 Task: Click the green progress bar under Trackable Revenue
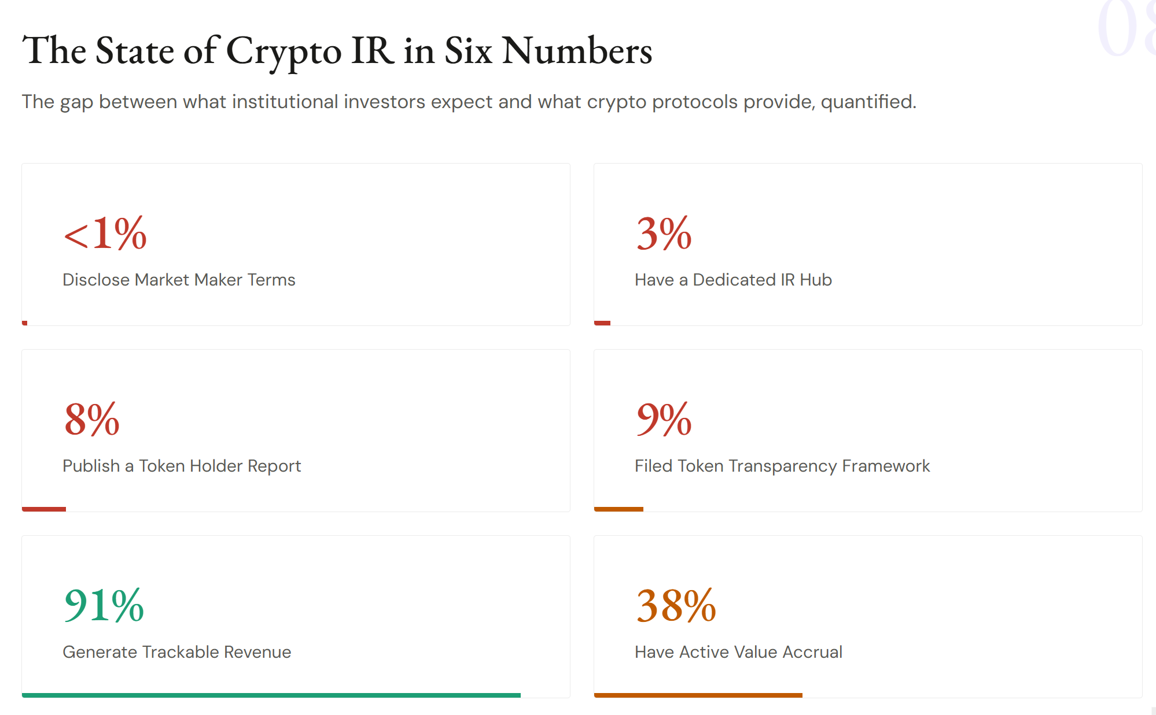tap(271, 695)
